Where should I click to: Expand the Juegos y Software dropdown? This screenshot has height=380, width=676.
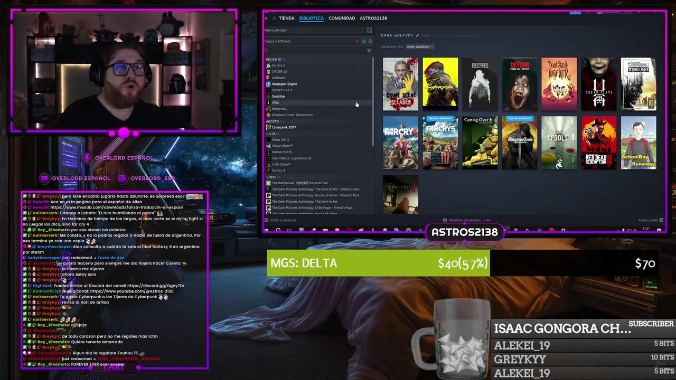(312, 41)
